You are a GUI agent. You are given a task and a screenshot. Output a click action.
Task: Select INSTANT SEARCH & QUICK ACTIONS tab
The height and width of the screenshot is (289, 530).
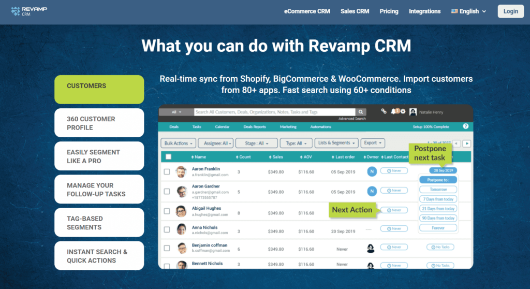(x=99, y=256)
